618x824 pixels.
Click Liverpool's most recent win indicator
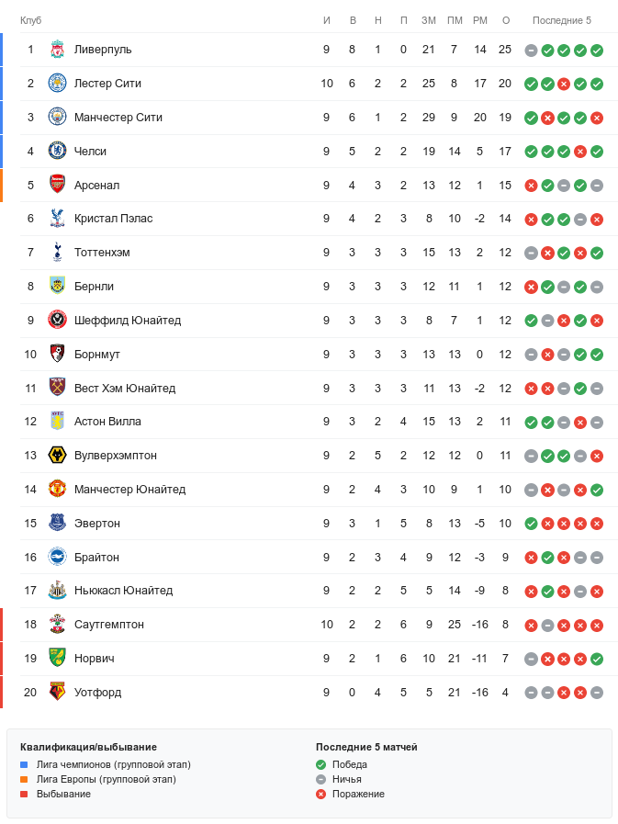tap(597, 50)
